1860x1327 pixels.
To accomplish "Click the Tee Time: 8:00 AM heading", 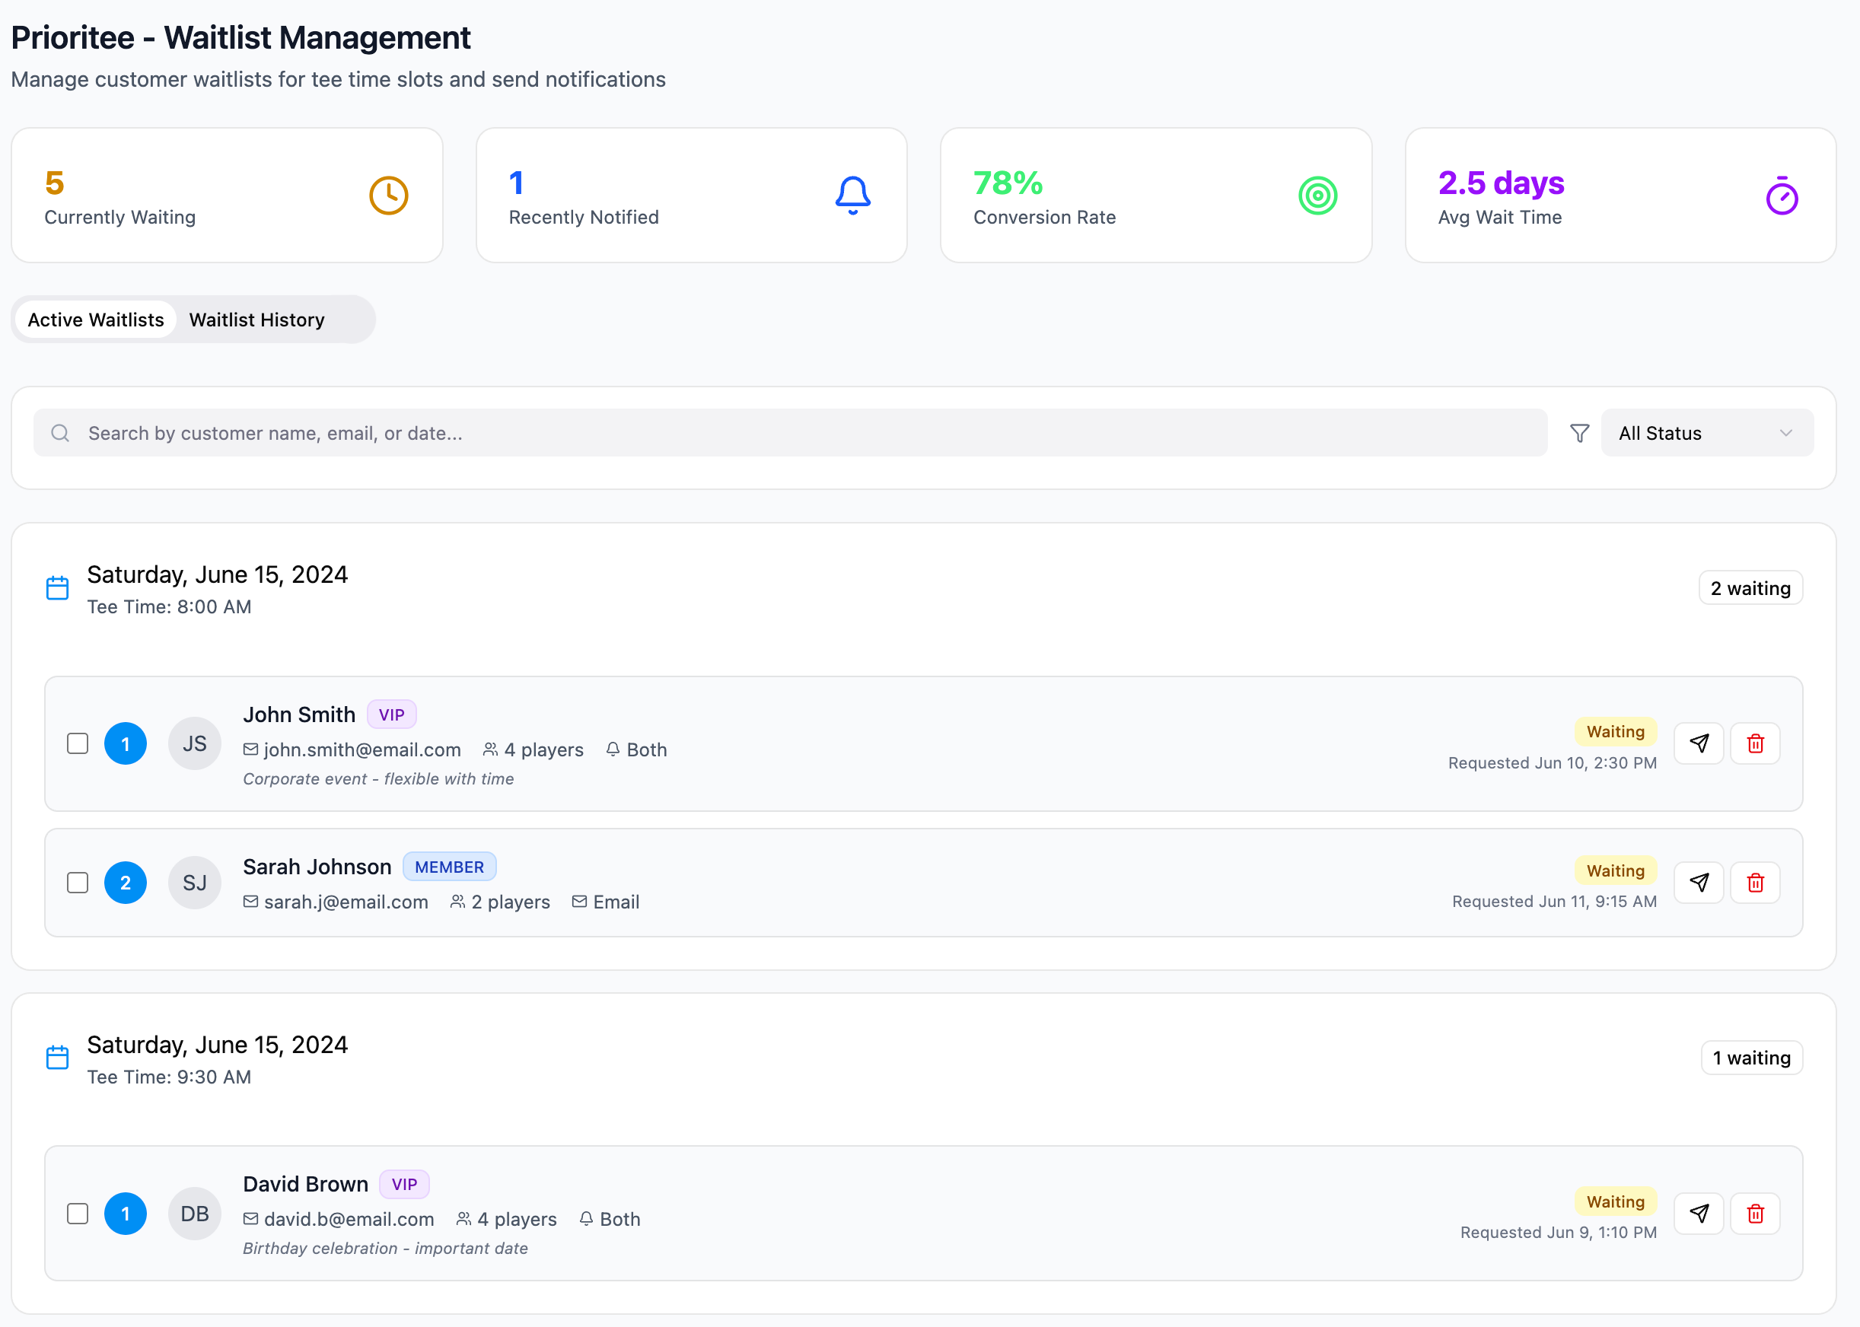I will (x=169, y=606).
